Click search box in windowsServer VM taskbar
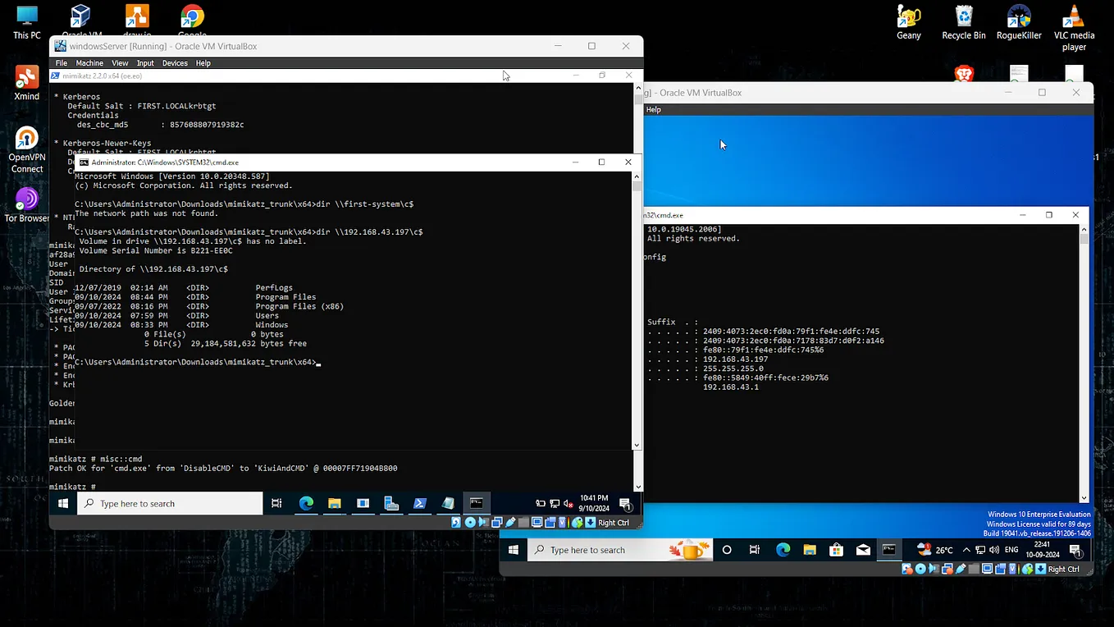This screenshot has width=1114, height=627. tap(170, 503)
